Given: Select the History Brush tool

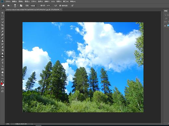Looking at the screenshot, I should click(x=2, y=44).
